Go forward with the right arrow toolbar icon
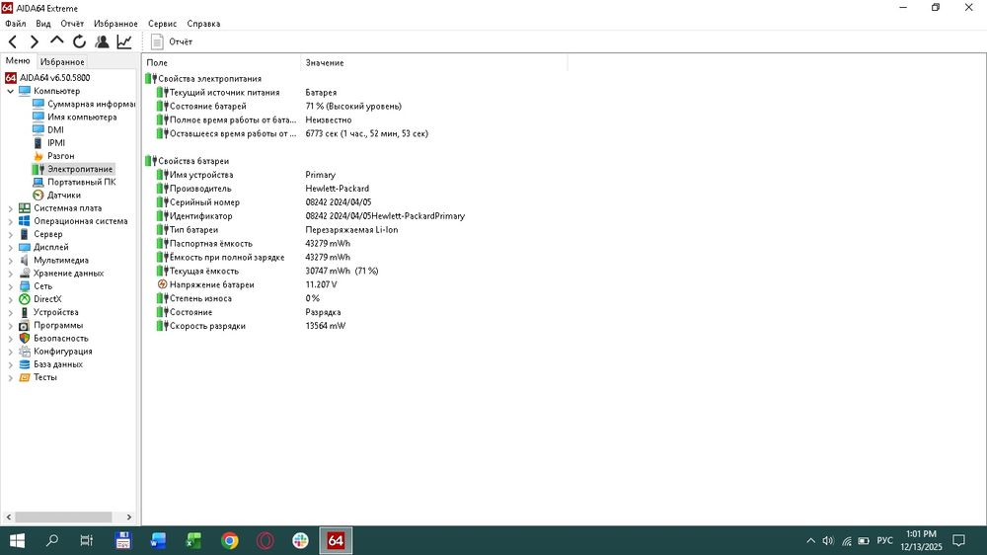 [x=35, y=41]
